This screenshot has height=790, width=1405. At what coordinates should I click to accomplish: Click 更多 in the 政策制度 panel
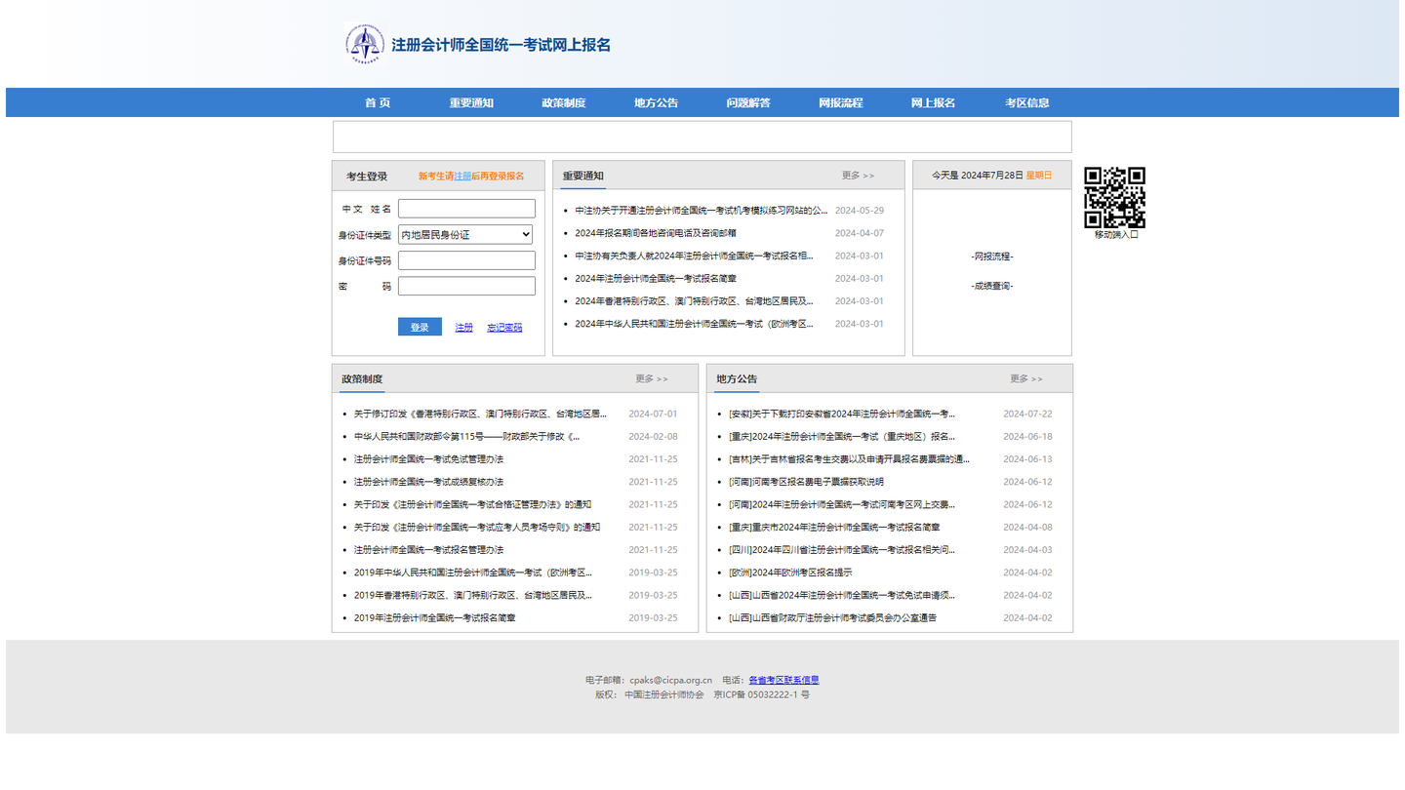pos(652,378)
